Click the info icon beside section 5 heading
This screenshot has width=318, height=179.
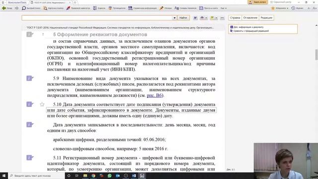(x=30, y=34)
